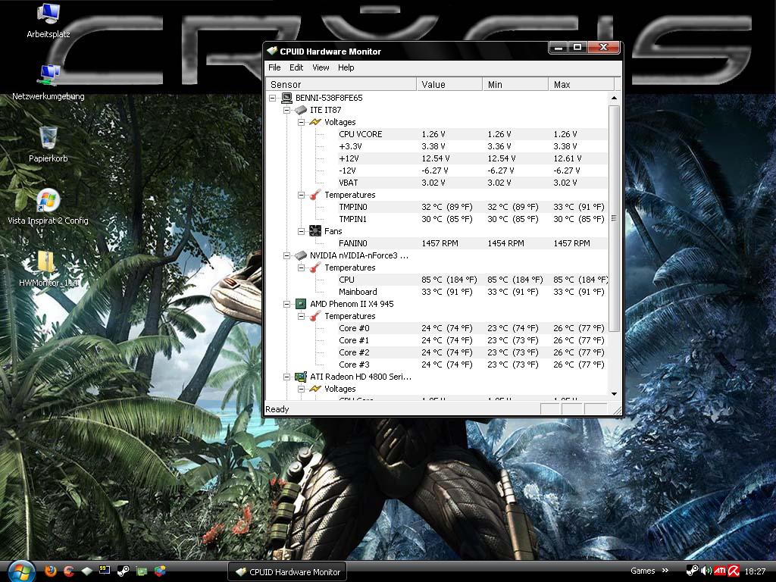Open the volume speaker tray icon

pyautogui.click(x=706, y=571)
